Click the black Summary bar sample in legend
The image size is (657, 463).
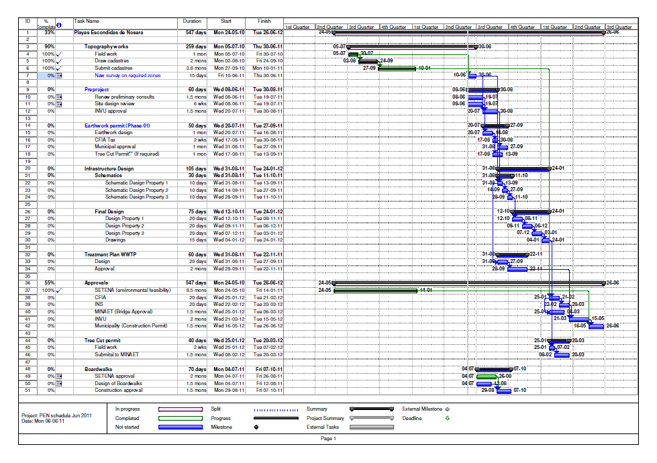(372, 409)
